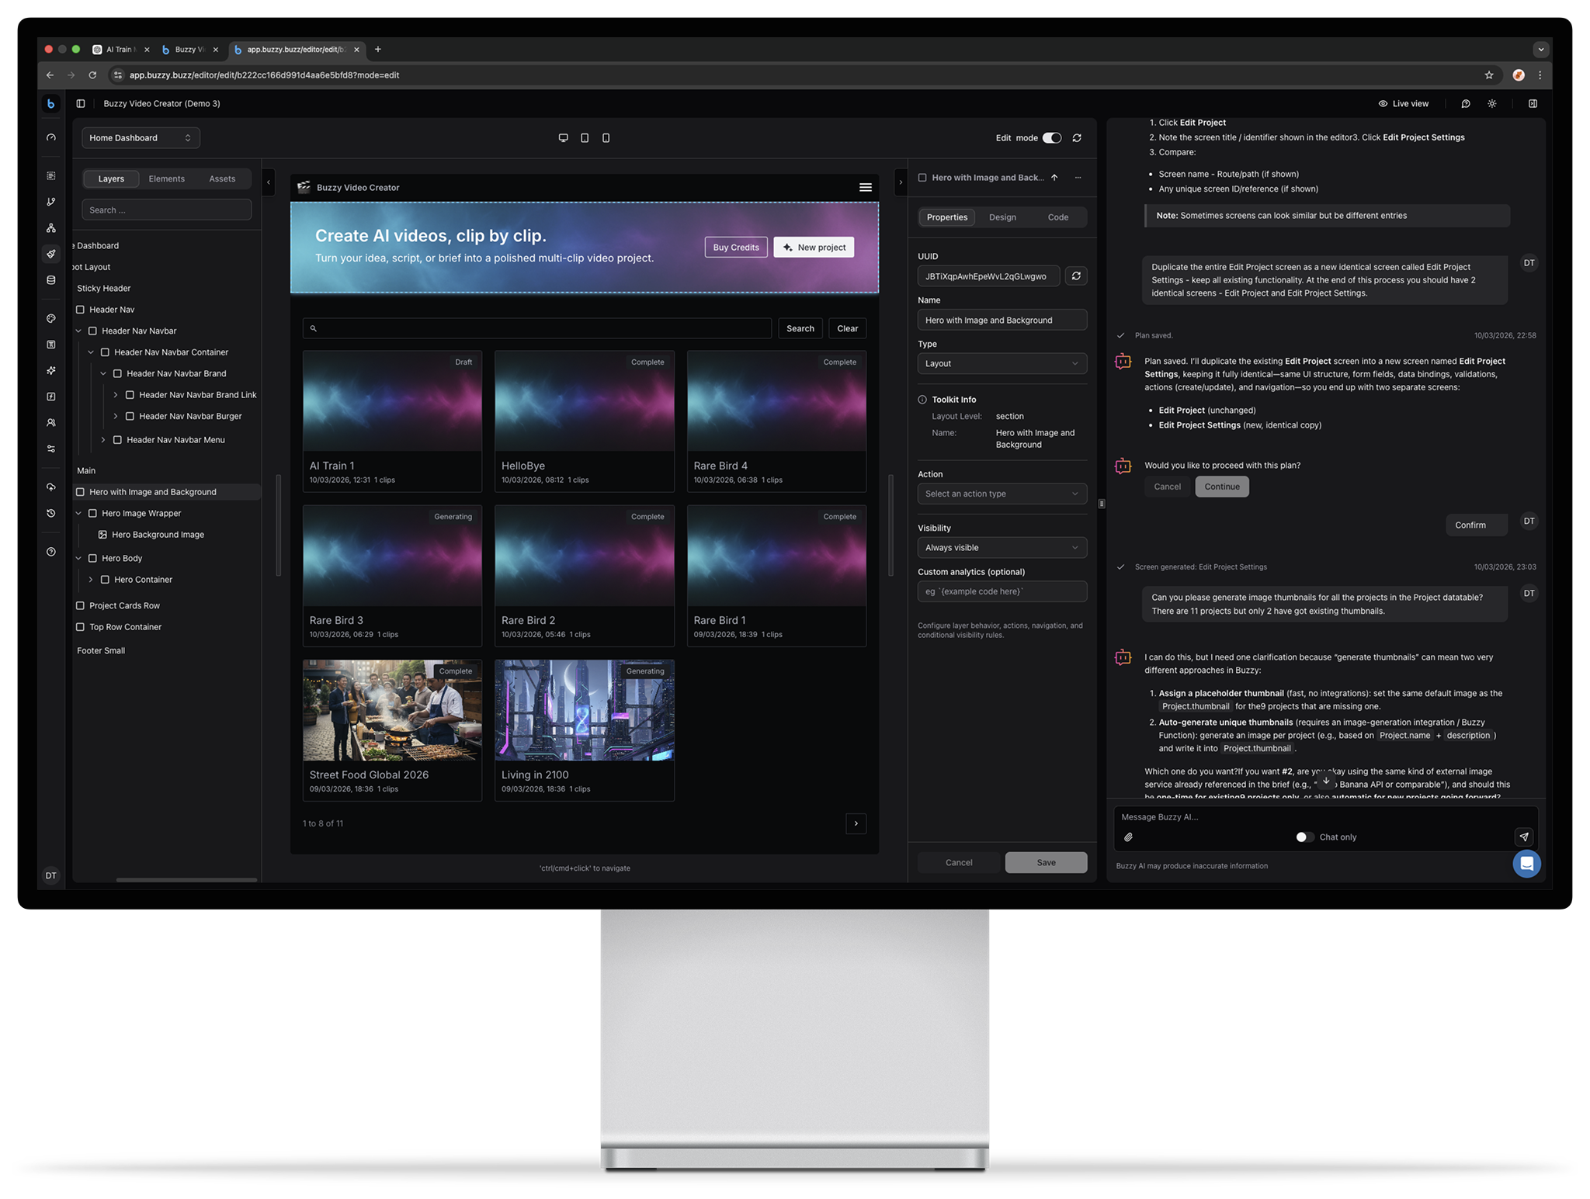
Task: Click the paperclip attachment icon in chat
Action: [1128, 837]
